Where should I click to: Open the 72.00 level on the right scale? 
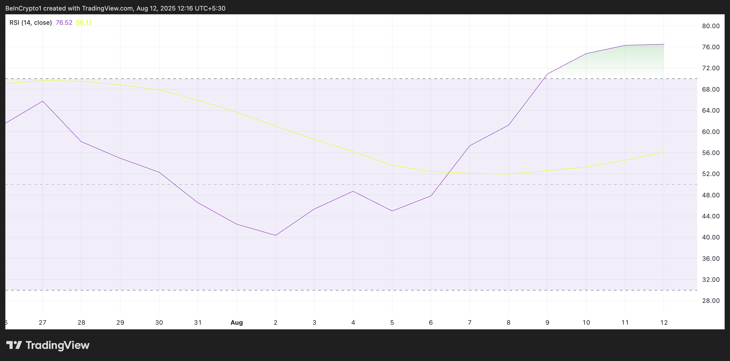(711, 68)
